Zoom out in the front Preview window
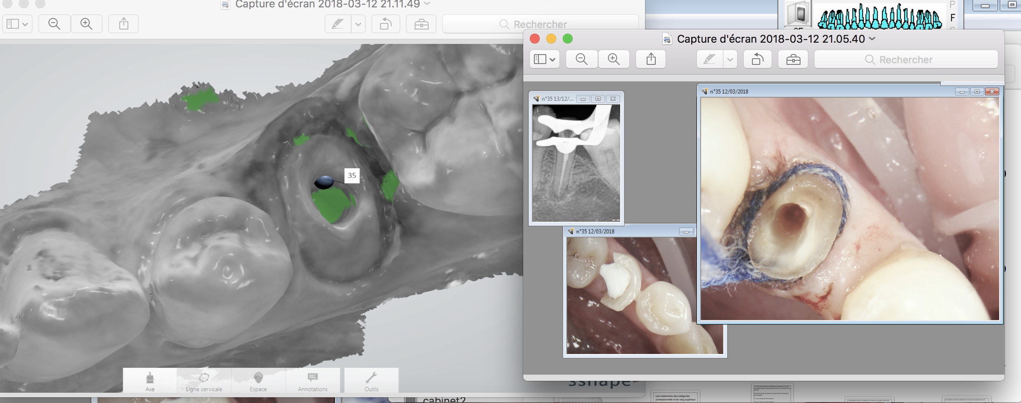1021x403 pixels. click(581, 60)
